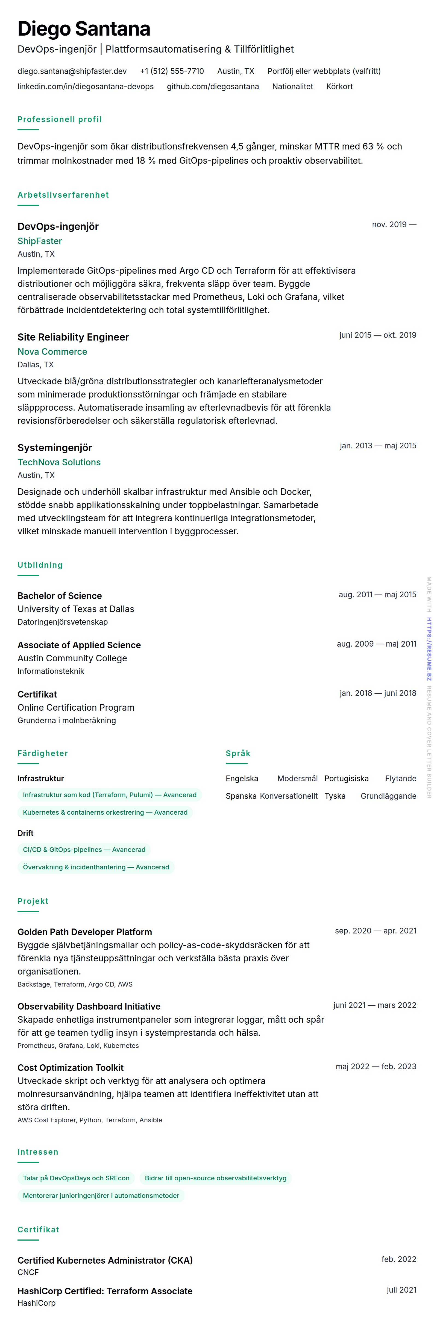The image size is (434, 1326).
Task: Click the Infrastruktur som kod skill tag
Action: click(x=110, y=795)
